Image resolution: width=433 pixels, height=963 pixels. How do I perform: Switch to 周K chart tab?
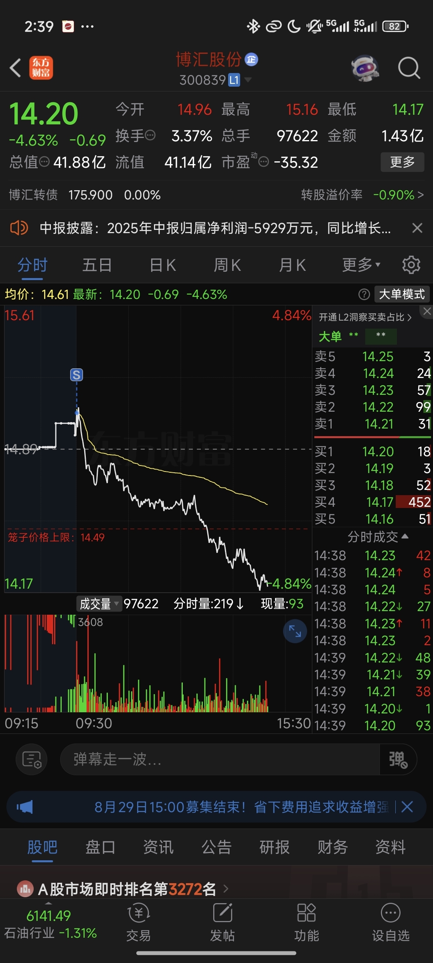pos(227,265)
